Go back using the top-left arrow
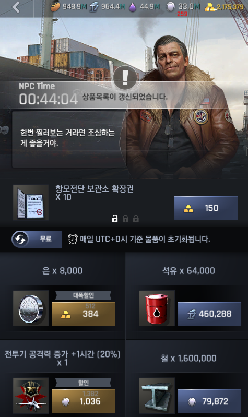 tap(17, 7)
